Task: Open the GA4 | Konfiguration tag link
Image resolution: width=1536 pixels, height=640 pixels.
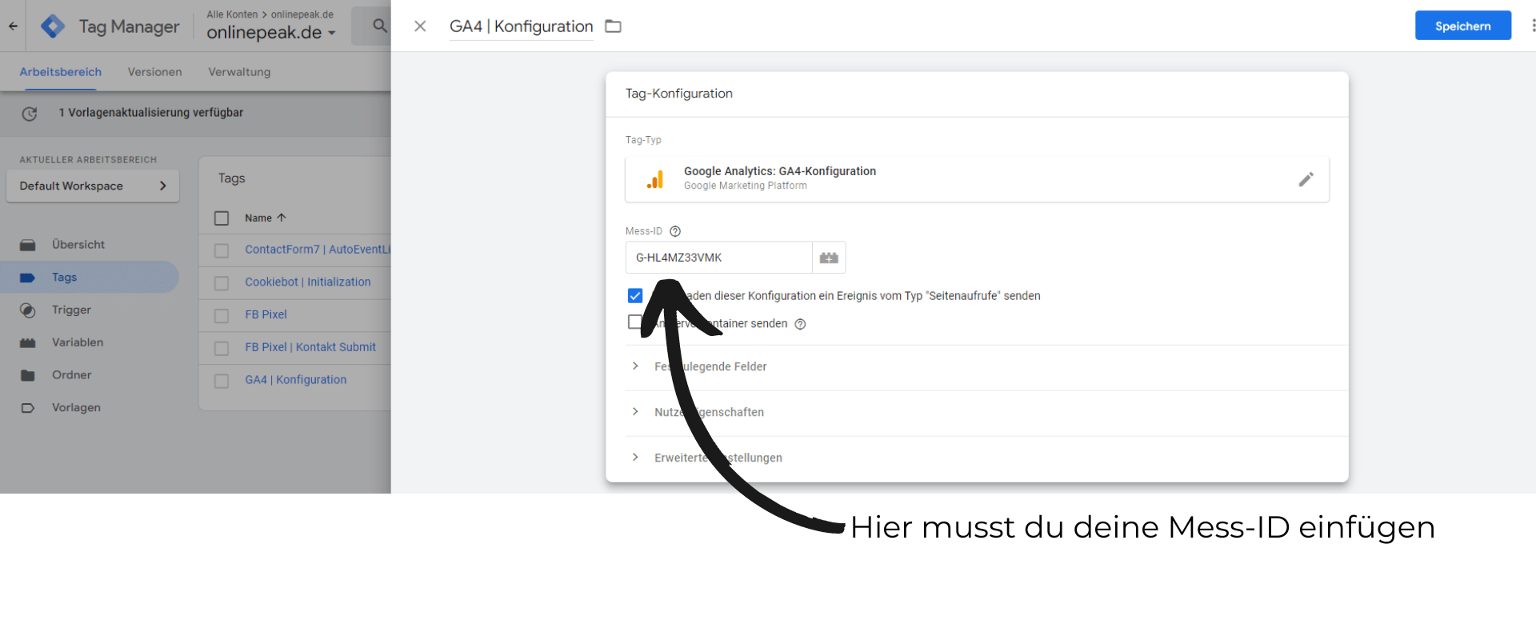Action: pyautogui.click(x=296, y=380)
